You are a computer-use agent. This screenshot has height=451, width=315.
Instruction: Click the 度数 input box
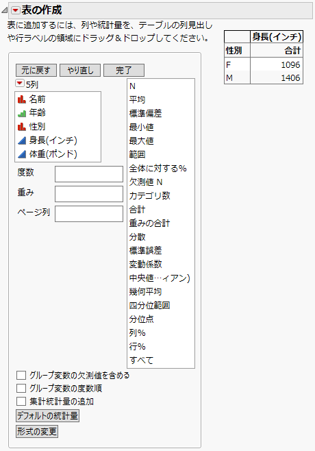89,174
